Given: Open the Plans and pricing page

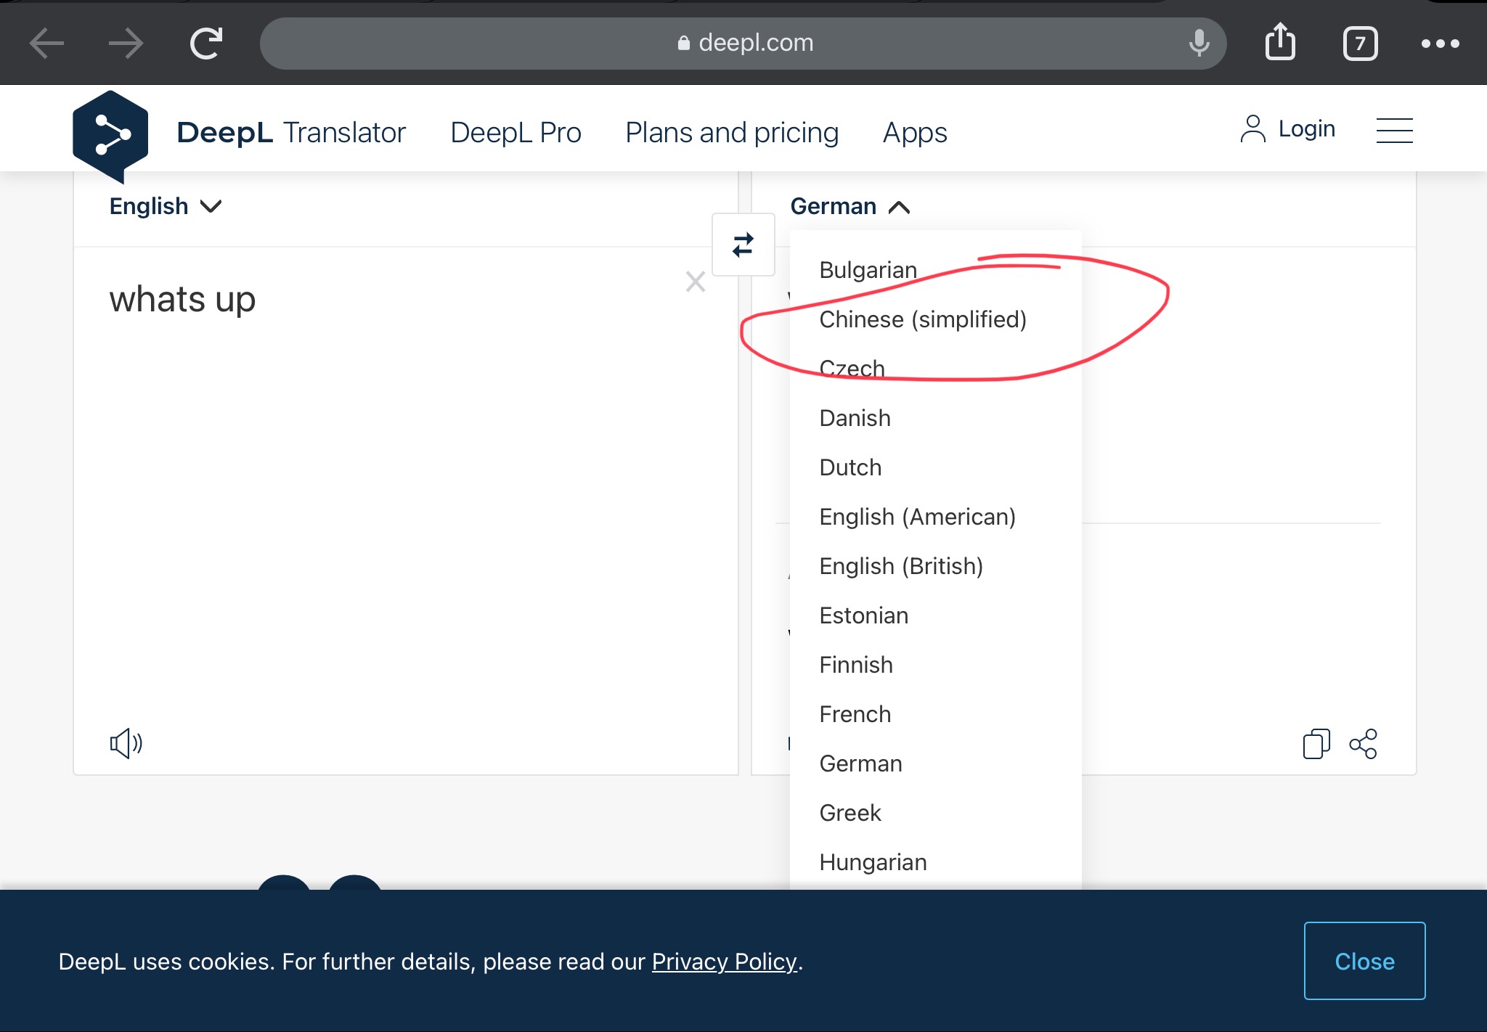Looking at the screenshot, I should pos(731,133).
